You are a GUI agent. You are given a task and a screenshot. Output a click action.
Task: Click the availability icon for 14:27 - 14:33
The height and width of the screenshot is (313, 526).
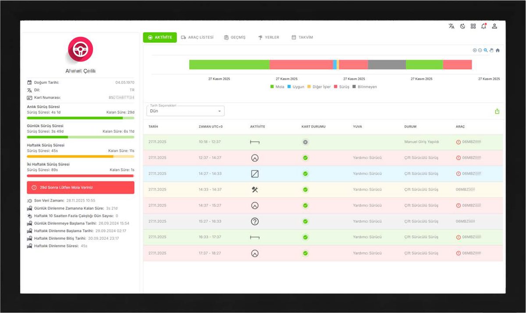(x=255, y=174)
